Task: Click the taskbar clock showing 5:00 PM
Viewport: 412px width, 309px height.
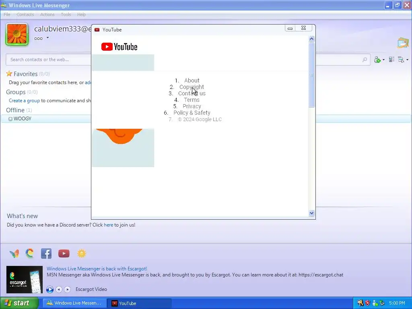Action: [x=397, y=303]
